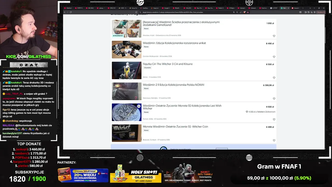Open Wiedźmin Ostatnie Życzenie Moneta 5$ Kolekcjonerska listing
This screenshot has width=332, height=187.
point(182,107)
